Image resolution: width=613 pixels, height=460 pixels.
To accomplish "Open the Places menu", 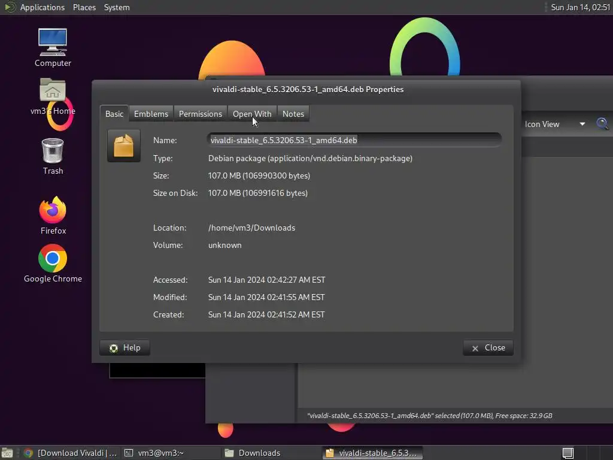I will click(x=84, y=7).
